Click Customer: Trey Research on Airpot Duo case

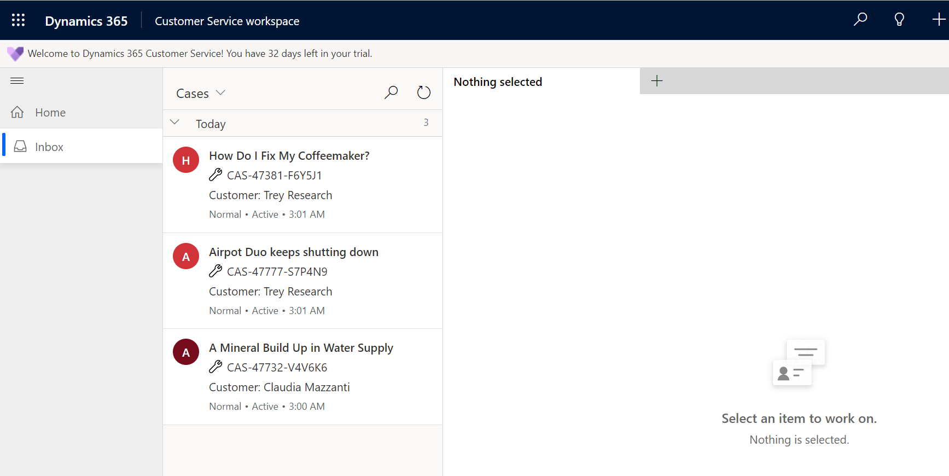[271, 292]
